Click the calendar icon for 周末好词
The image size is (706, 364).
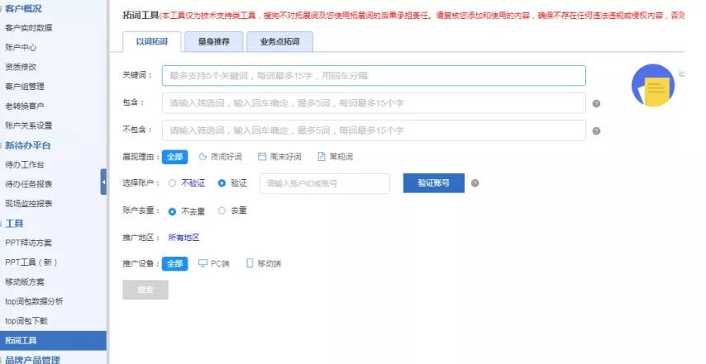point(262,157)
